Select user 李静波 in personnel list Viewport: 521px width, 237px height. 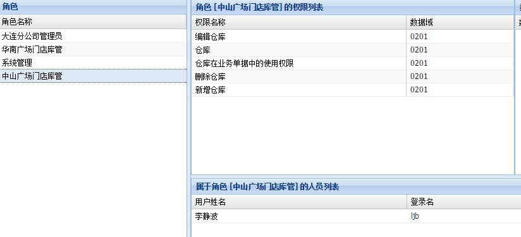point(356,216)
